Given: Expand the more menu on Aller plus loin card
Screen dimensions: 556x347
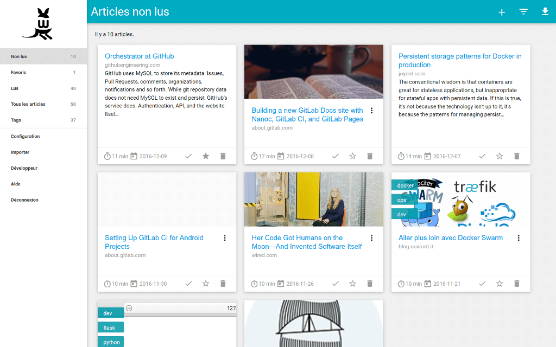Looking at the screenshot, I should pos(519,238).
